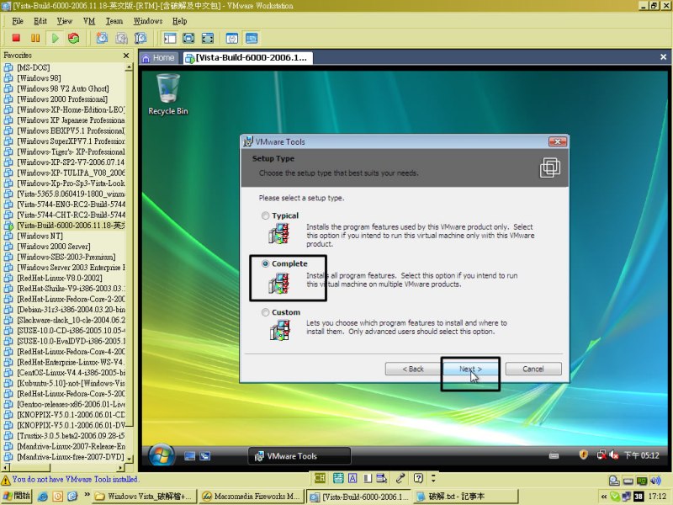Click VMware Tools button on Vista taskbar
Screen dimensions: 673x505
[x=299, y=456]
